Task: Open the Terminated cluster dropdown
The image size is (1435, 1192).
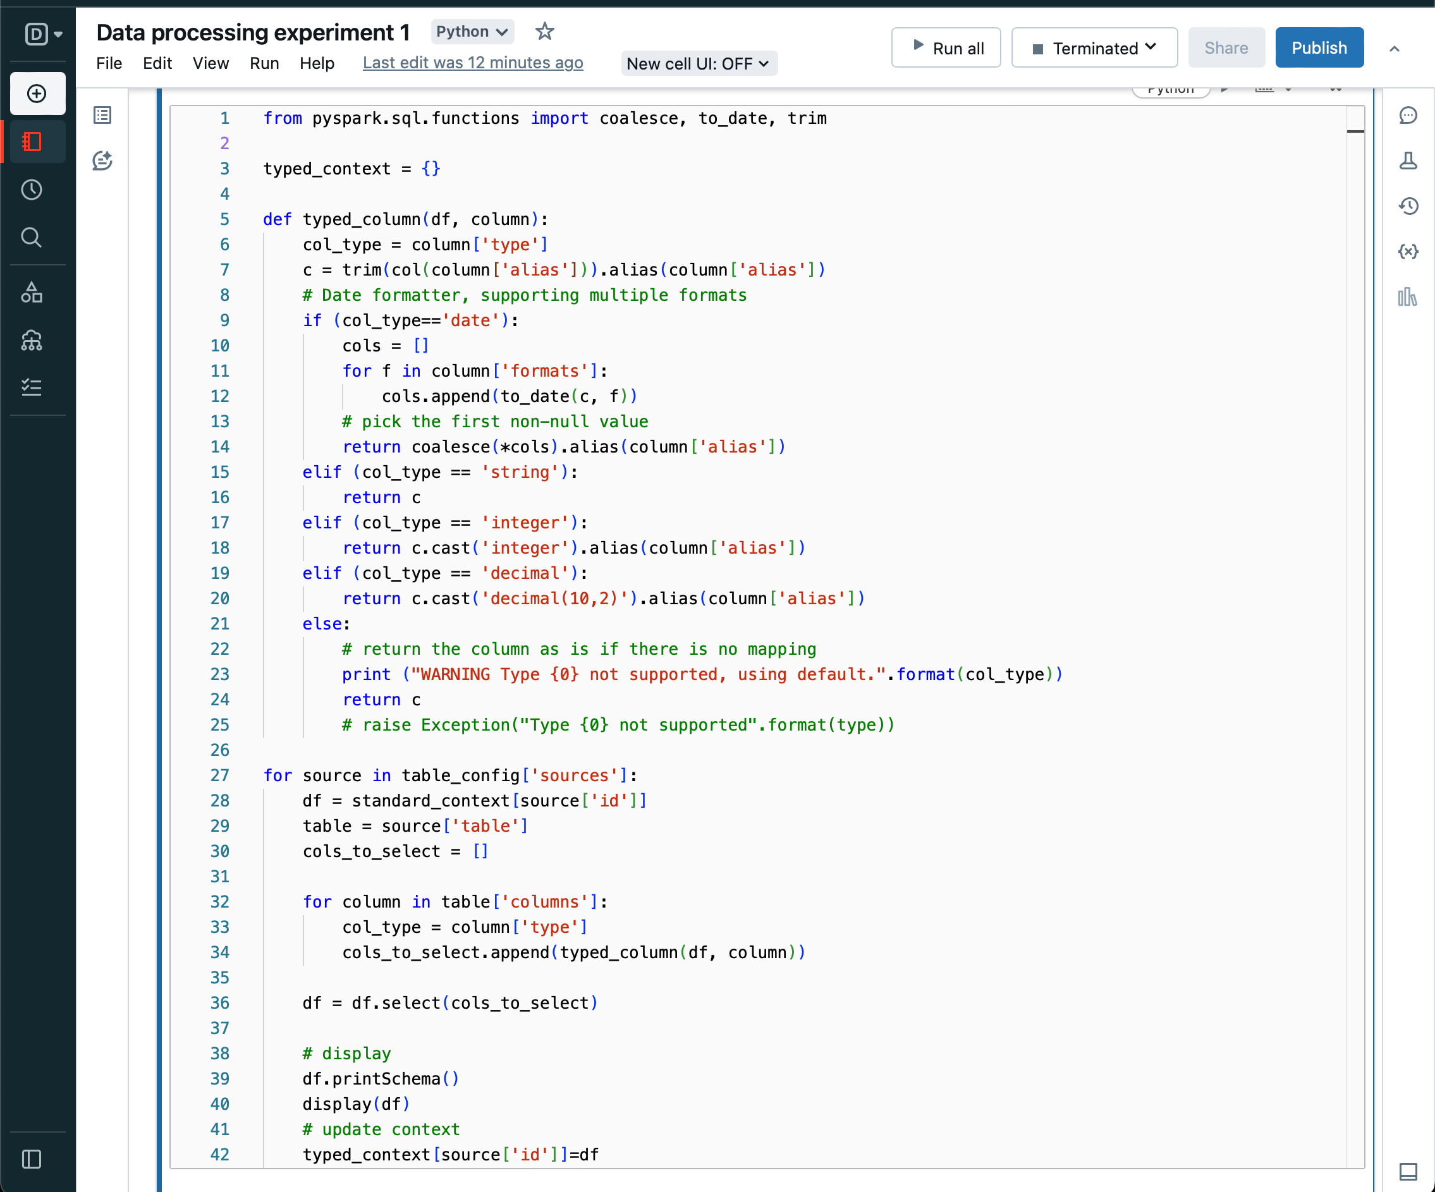Action: pyautogui.click(x=1094, y=48)
